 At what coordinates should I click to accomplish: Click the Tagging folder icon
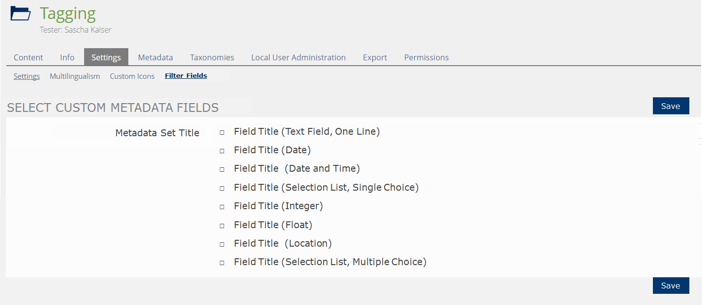pyautogui.click(x=20, y=14)
